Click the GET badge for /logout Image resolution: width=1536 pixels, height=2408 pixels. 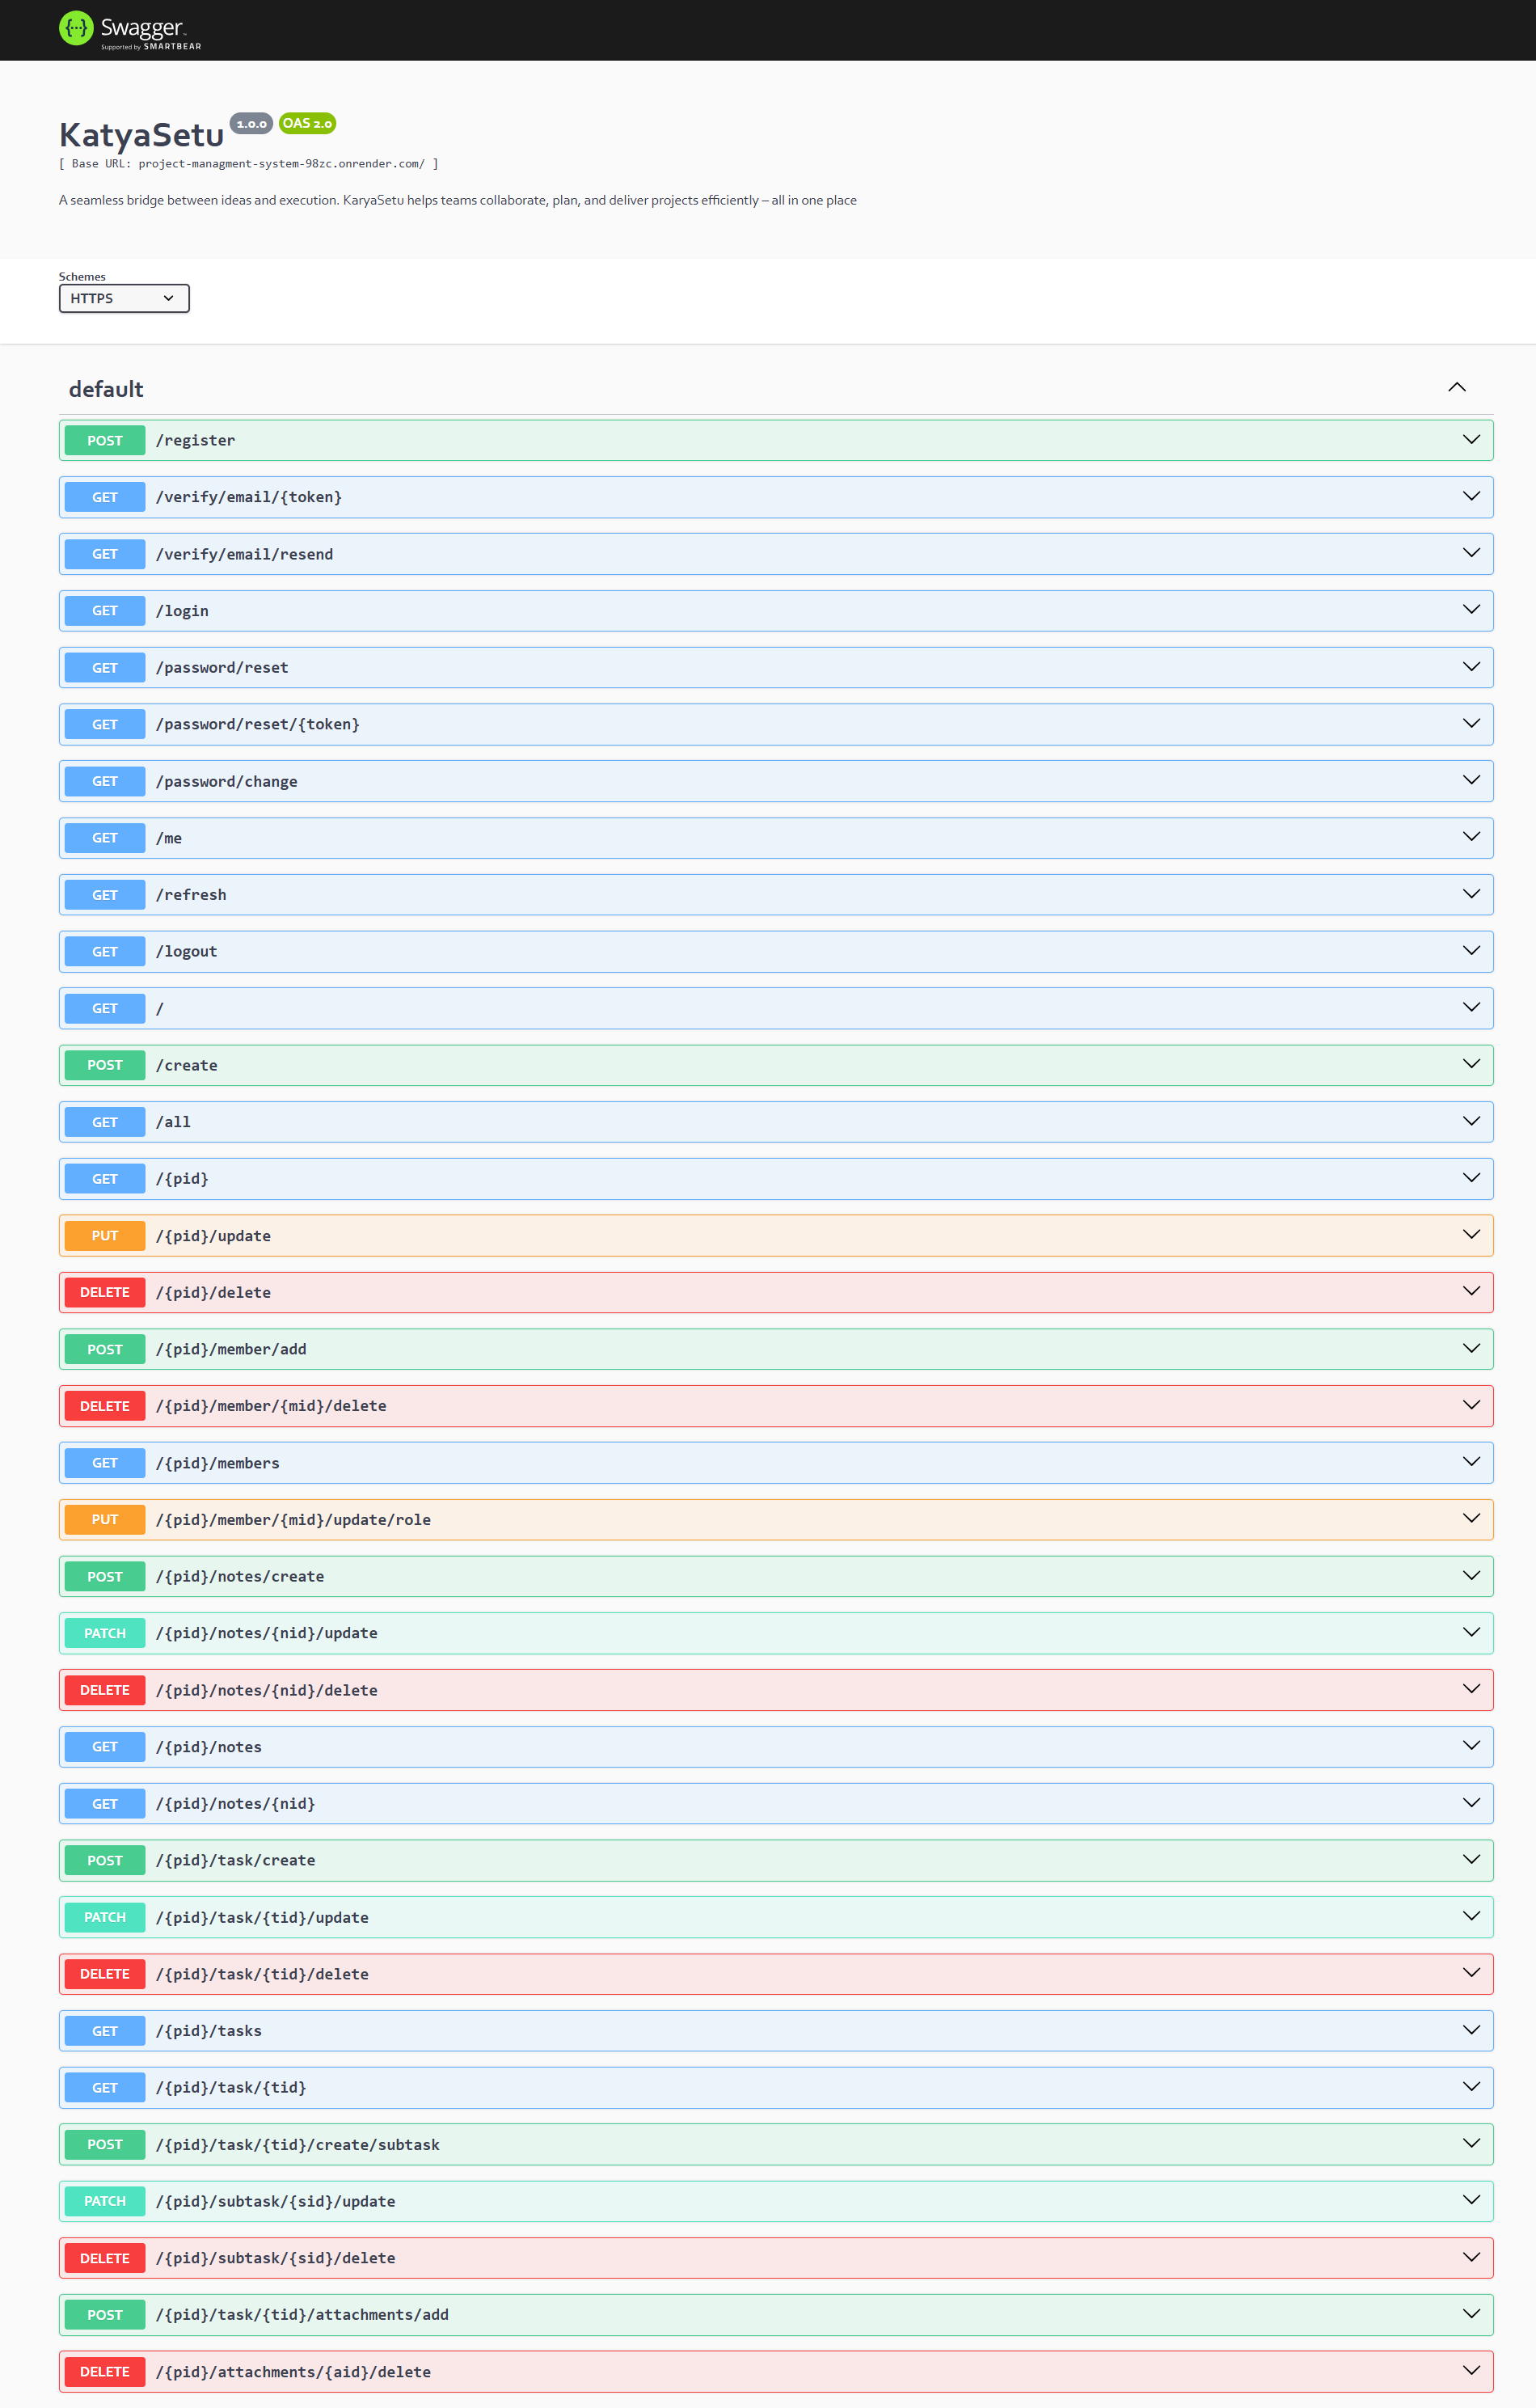(x=105, y=951)
